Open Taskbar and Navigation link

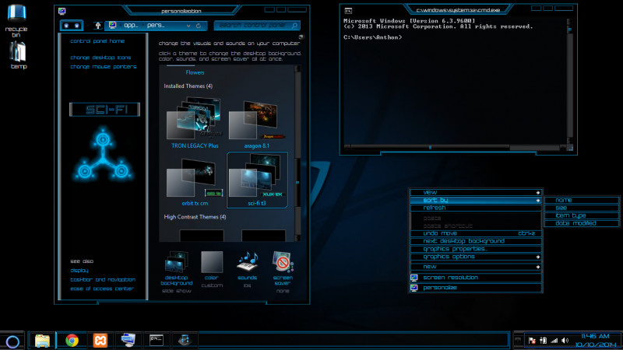pos(103,280)
